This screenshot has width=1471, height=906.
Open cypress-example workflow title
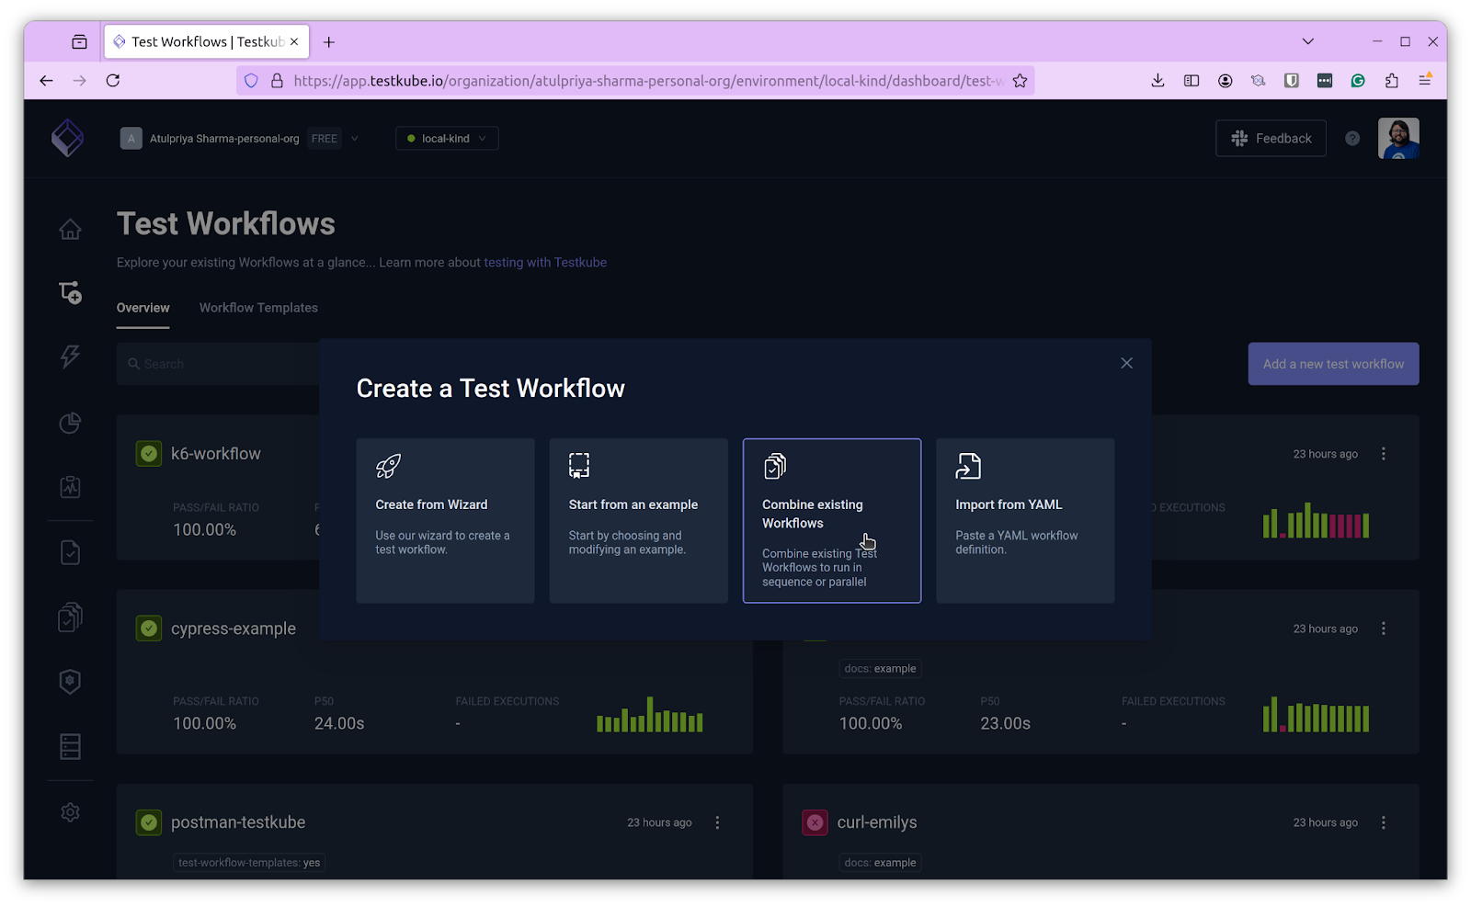click(x=234, y=629)
